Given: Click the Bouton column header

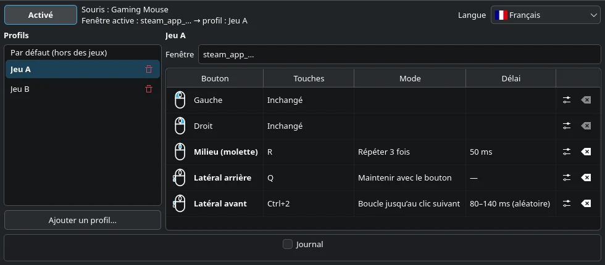Looking at the screenshot, I should (x=215, y=79).
